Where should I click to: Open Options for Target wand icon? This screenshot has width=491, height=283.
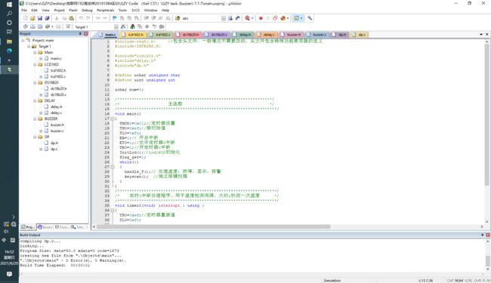click(123, 26)
